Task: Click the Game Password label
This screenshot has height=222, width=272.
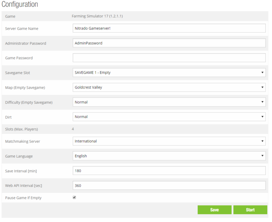Action: (x=19, y=58)
